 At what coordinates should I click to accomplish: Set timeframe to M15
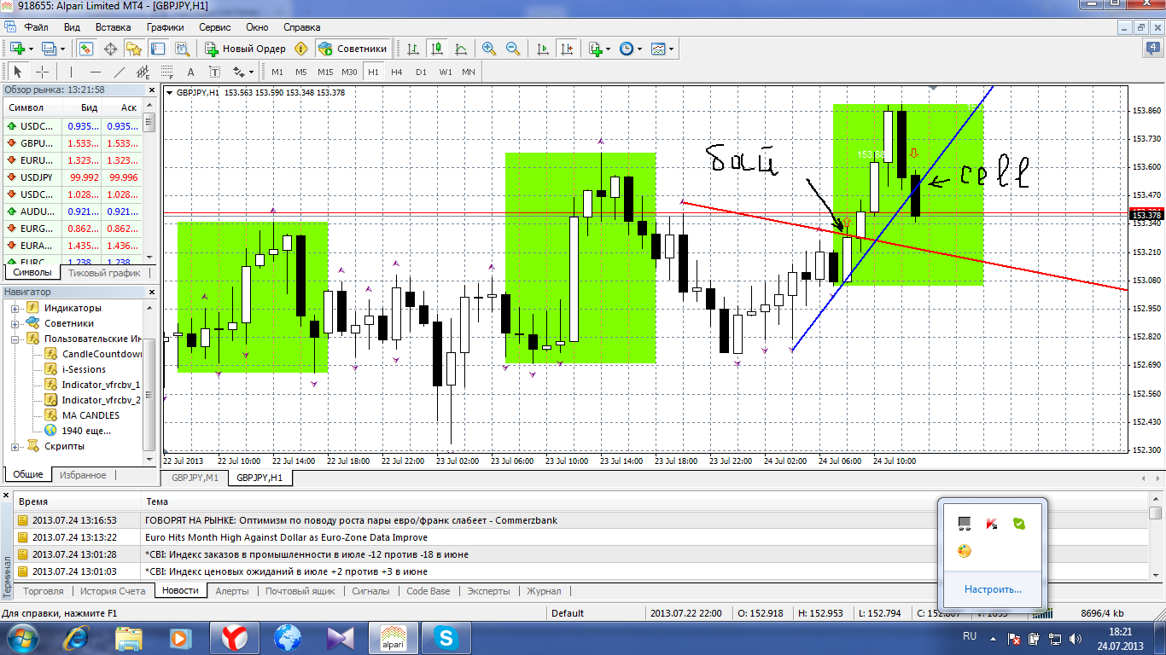325,72
